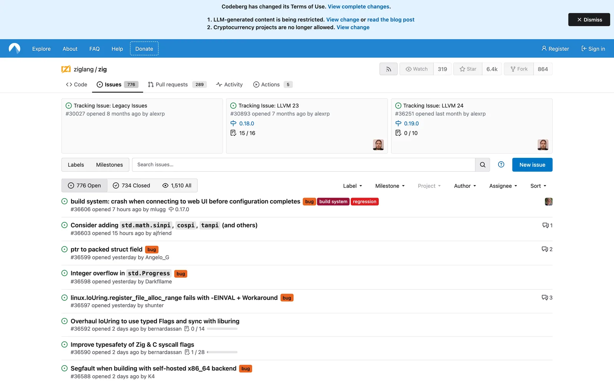Click avatar on LLVM 23 tracking card
The width and height of the screenshot is (614, 384).
[378, 145]
